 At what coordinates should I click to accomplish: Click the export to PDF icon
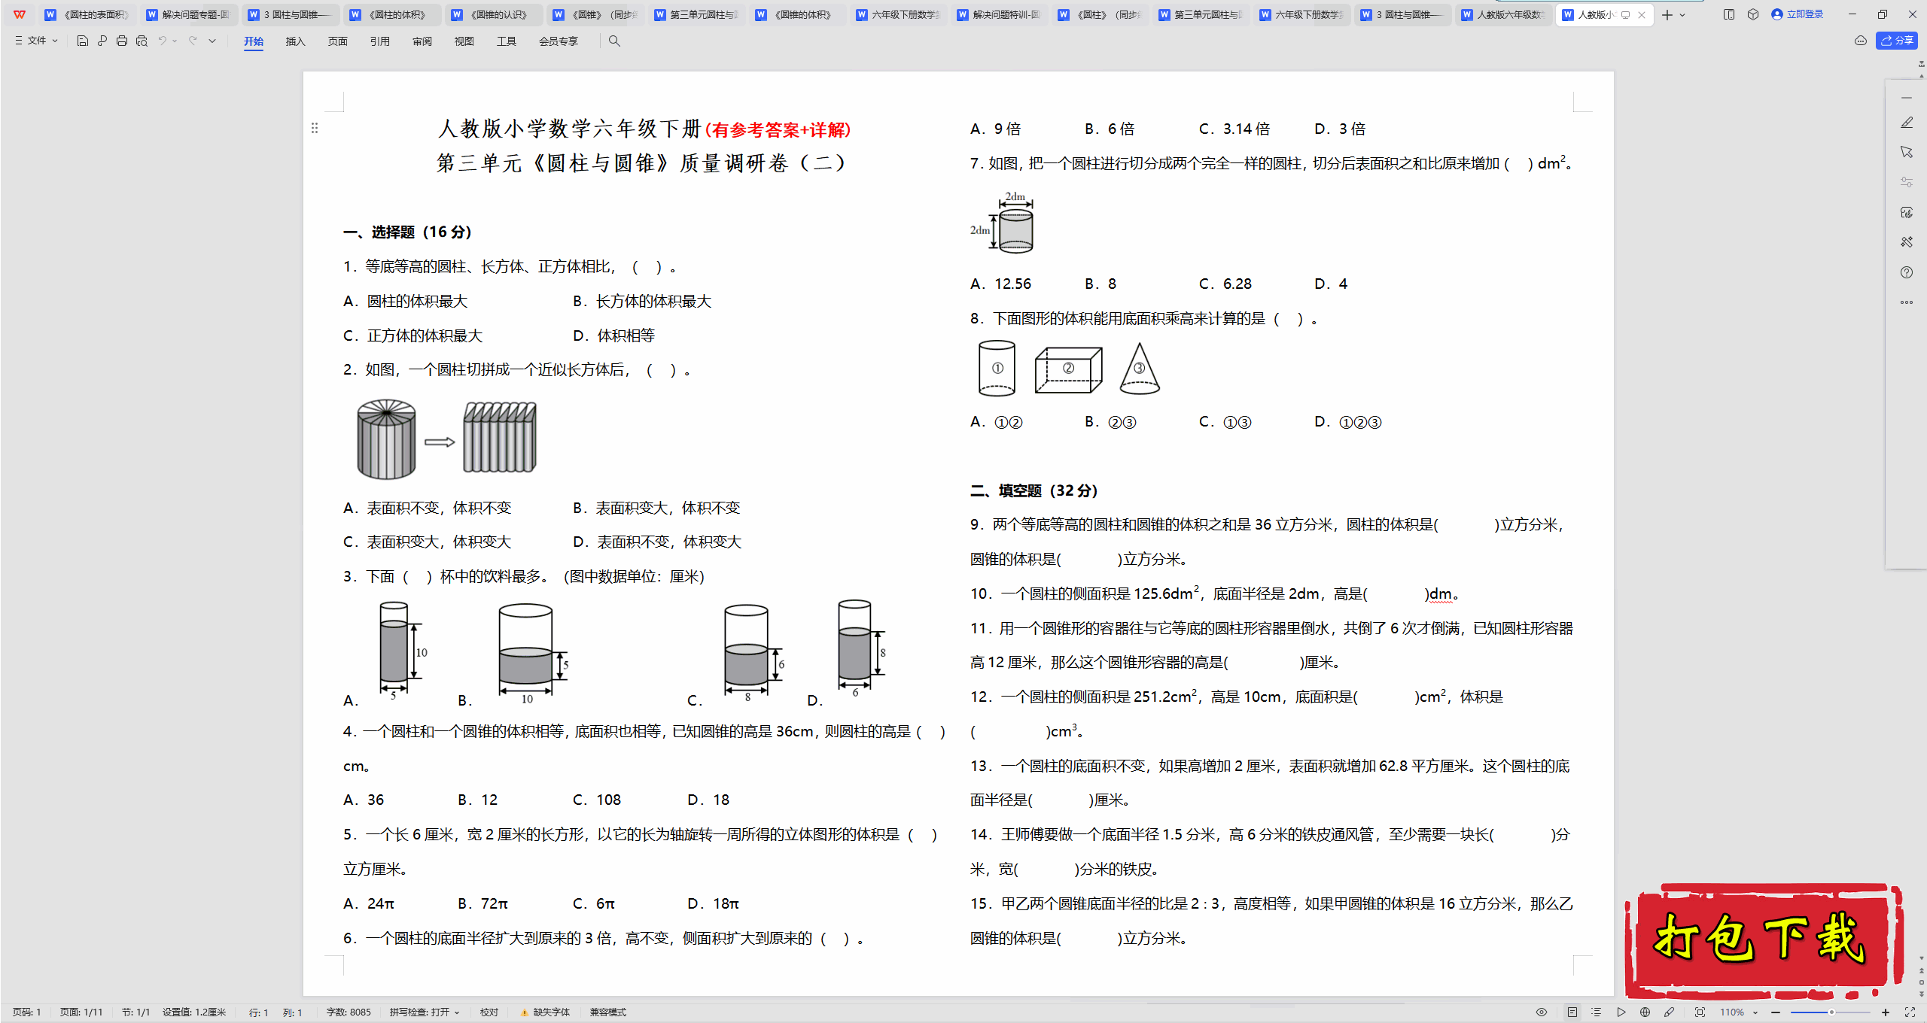click(x=102, y=41)
